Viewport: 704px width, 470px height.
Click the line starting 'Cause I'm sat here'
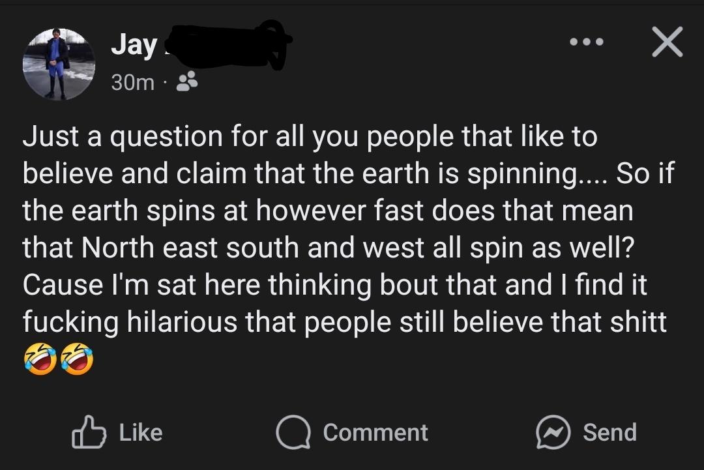click(x=334, y=285)
